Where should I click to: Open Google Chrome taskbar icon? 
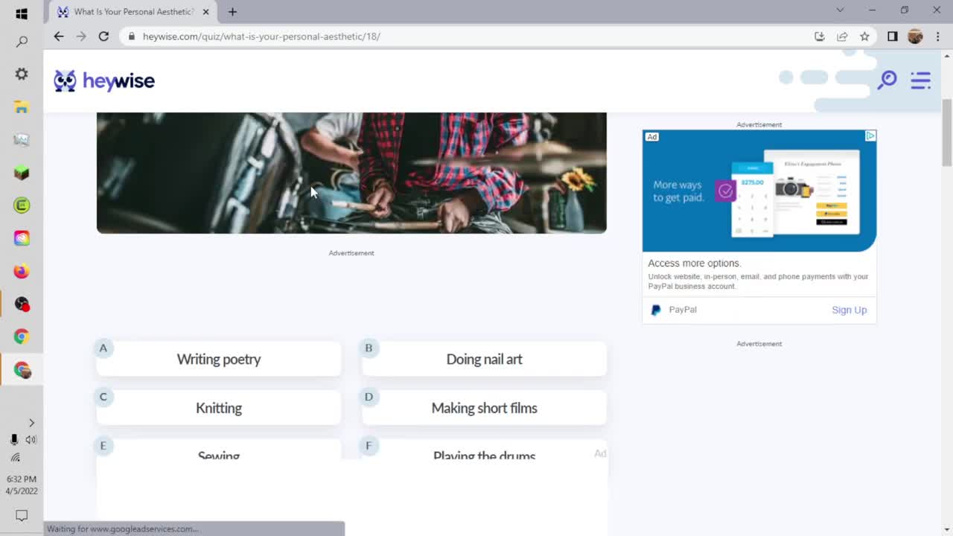coord(22,336)
